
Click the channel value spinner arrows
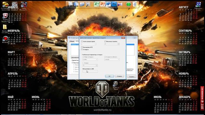point(97,65)
